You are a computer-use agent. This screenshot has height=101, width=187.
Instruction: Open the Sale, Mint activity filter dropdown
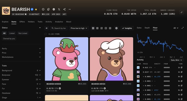pyautogui.click(x=176, y=60)
